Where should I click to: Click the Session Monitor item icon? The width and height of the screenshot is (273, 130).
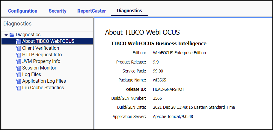click(19, 68)
